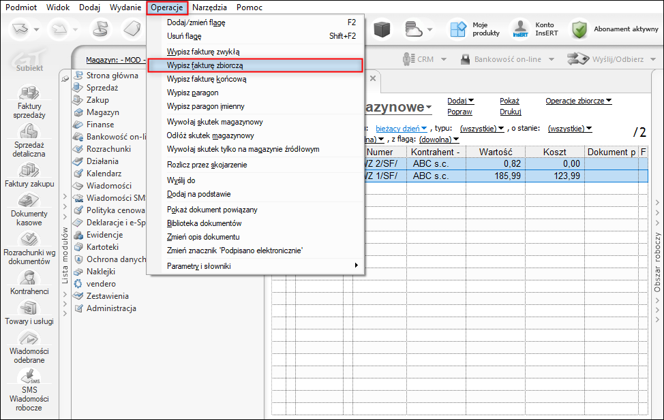Expand Operacje zbiorcze dropdown

point(578,101)
